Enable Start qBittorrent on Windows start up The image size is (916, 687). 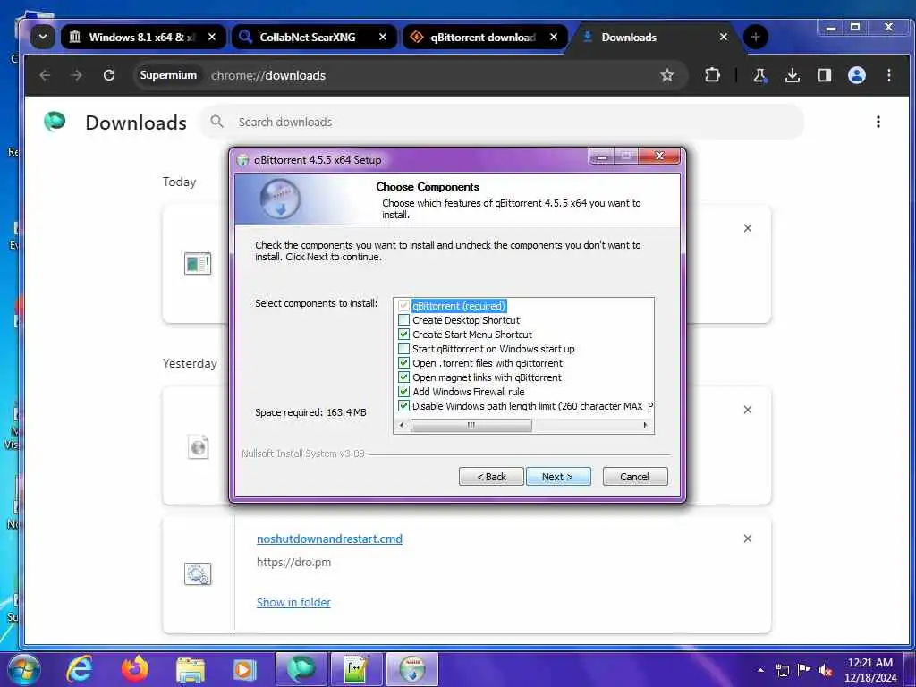(x=403, y=349)
